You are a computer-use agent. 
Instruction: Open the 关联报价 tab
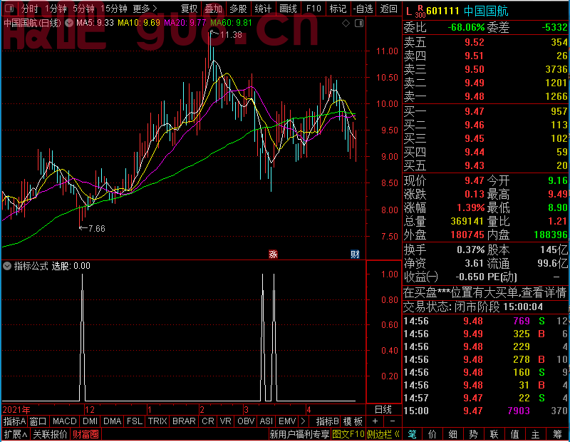point(50,434)
